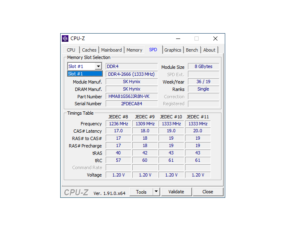Viewport: 285px width, 231px height.
Task: Click serial number 2FDECA84
Action: 131,104
